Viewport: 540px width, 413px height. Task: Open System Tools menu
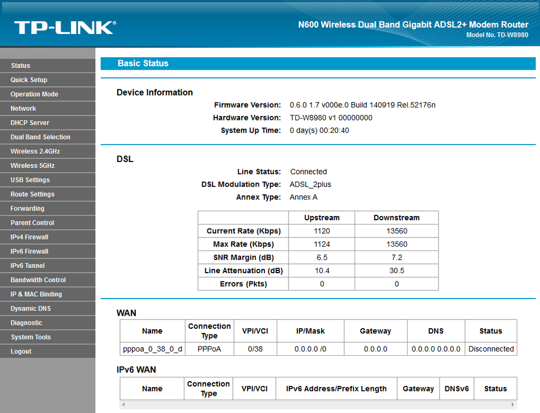[48, 337]
